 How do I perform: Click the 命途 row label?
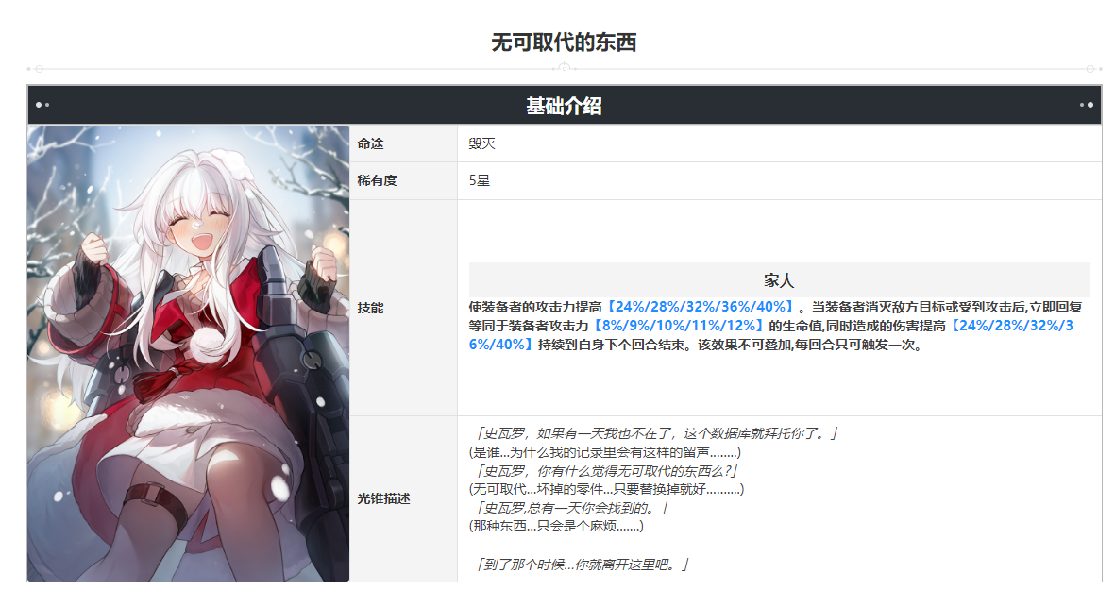coord(370,143)
